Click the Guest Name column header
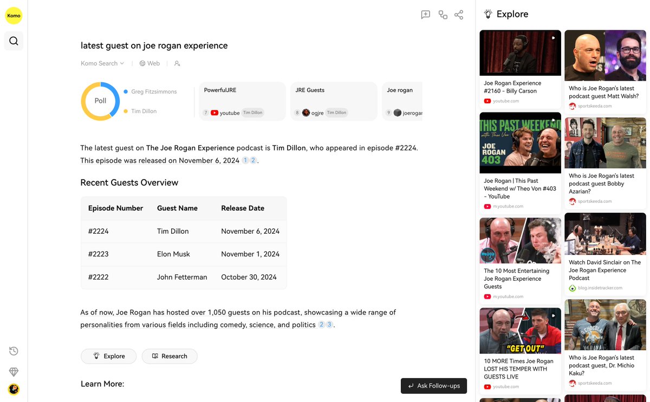 pyautogui.click(x=177, y=208)
